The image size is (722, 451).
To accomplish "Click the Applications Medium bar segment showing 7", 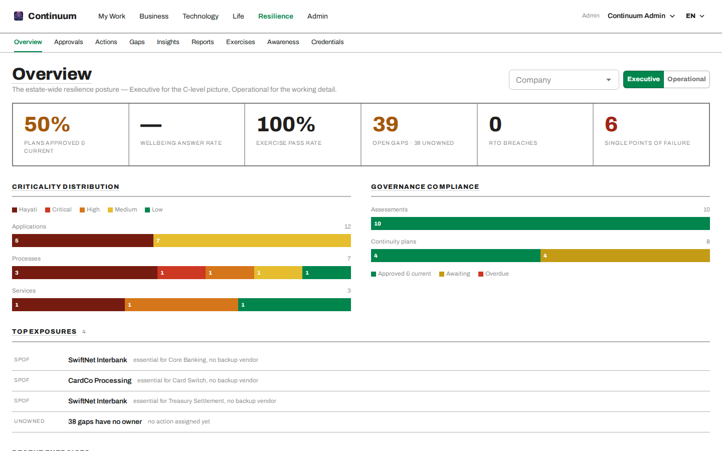I will (252, 241).
